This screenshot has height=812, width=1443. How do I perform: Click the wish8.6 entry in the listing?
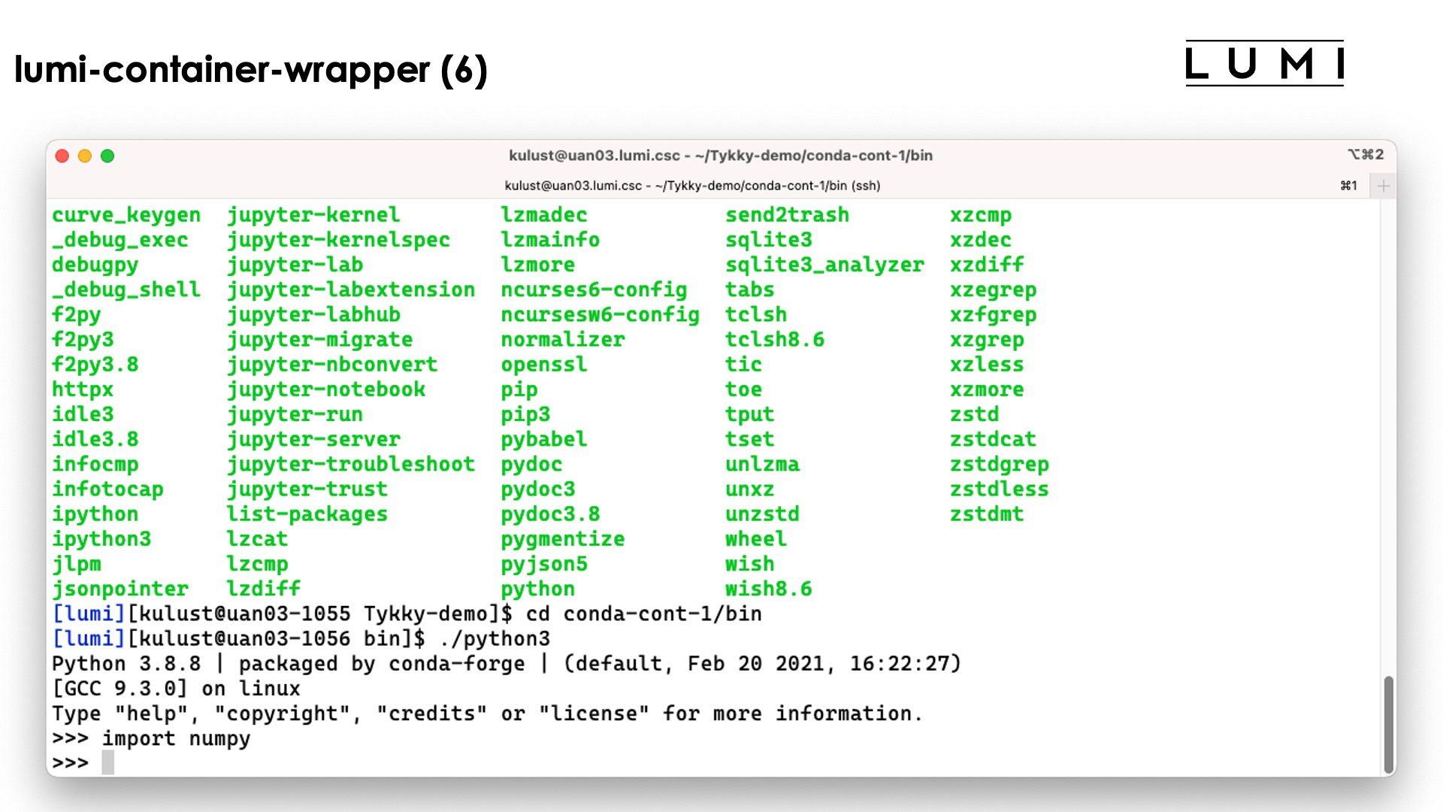[x=768, y=589]
